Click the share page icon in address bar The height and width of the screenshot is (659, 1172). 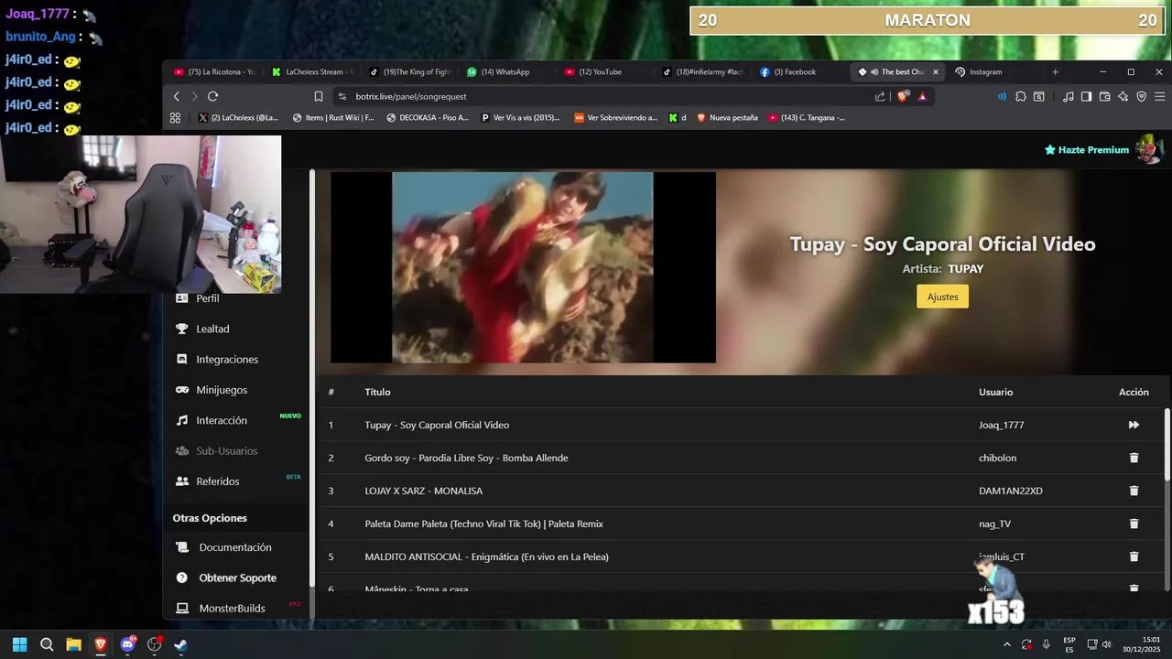point(880,96)
